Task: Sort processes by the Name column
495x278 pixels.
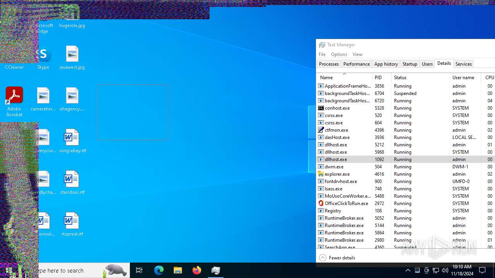Action: pyautogui.click(x=344, y=77)
